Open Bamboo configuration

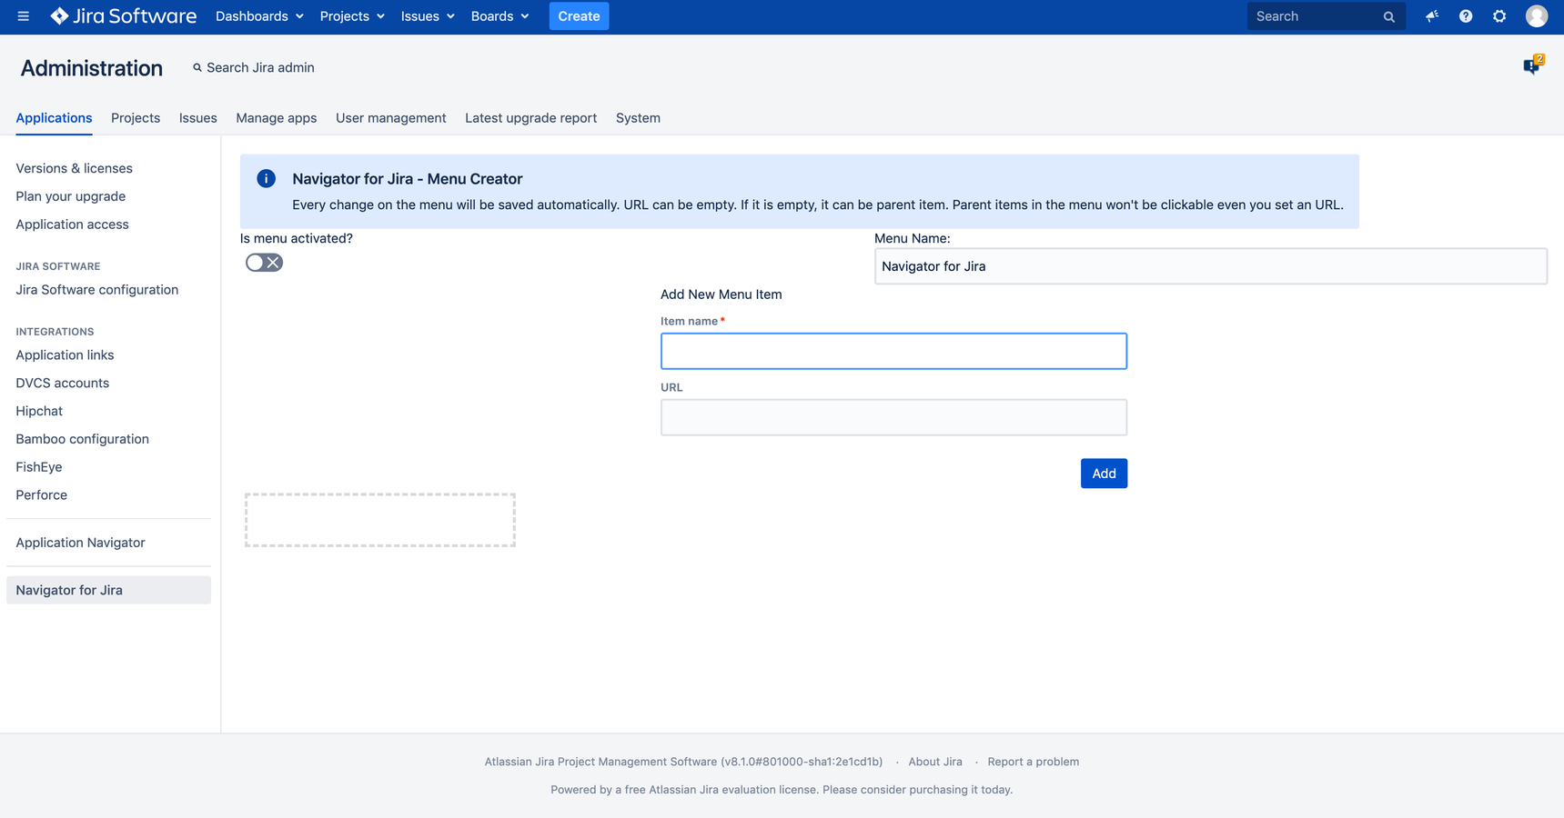coord(83,439)
